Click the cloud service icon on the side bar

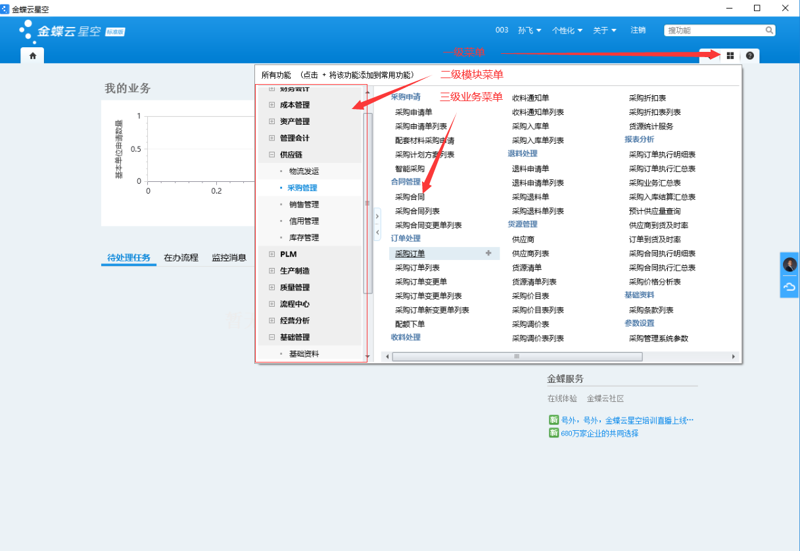pos(789,287)
